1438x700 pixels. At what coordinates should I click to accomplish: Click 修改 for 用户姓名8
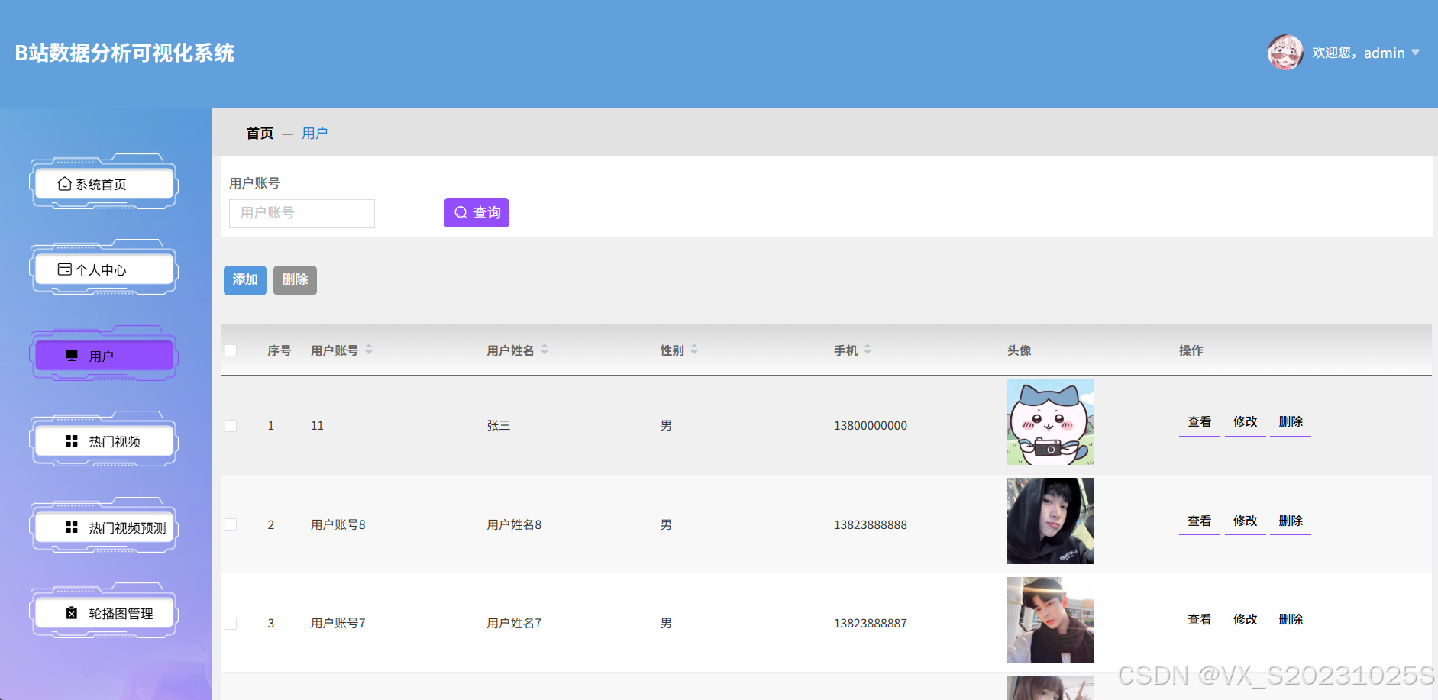(1246, 521)
